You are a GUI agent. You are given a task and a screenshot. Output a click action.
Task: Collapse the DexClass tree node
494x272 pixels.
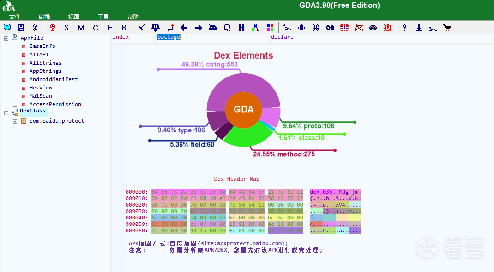6,113
